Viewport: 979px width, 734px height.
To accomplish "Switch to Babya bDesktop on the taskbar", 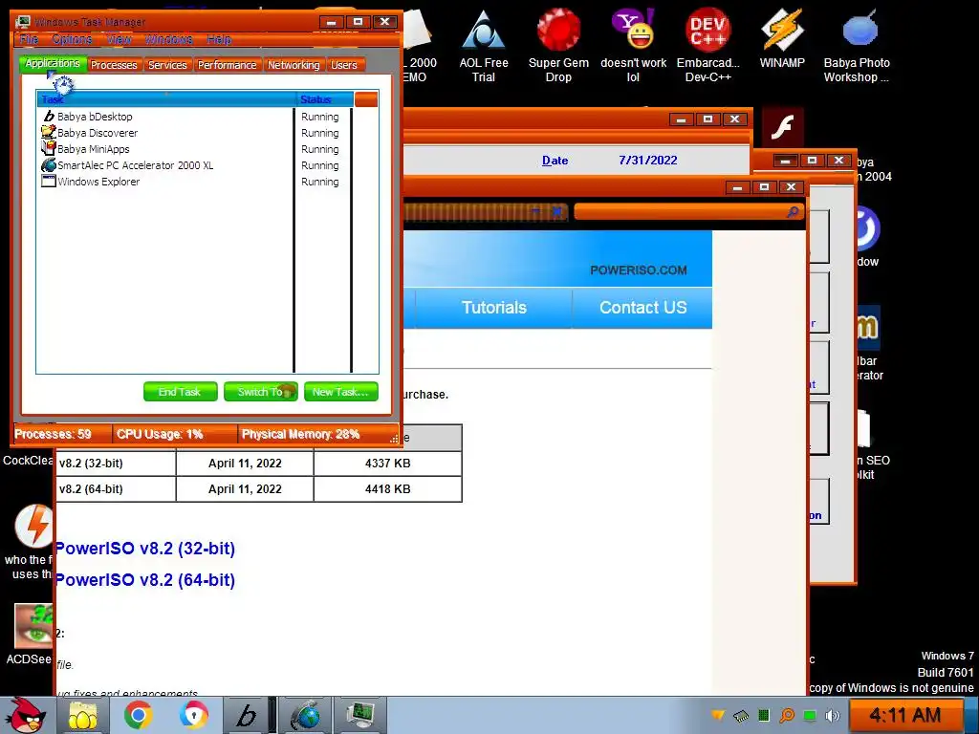I will click(246, 715).
